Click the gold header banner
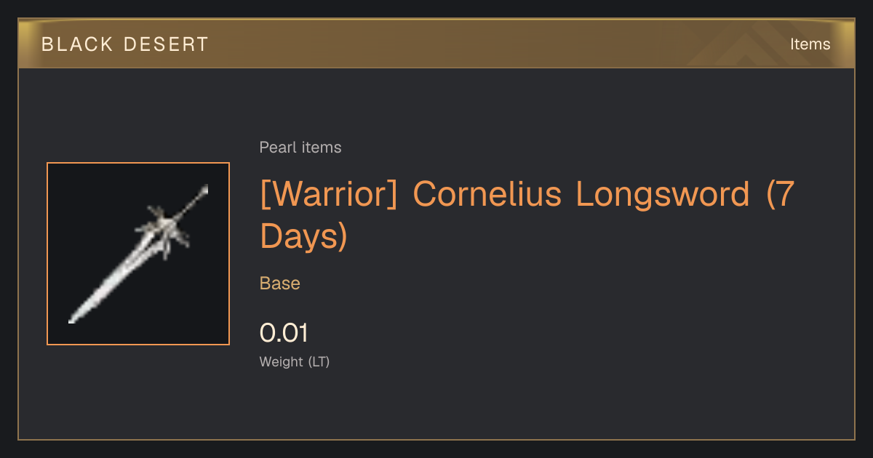Viewport: 873px width, 458px height. tap(436, 44)
